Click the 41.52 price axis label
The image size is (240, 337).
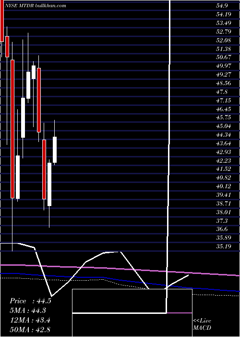pos(224,169)
